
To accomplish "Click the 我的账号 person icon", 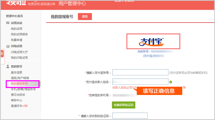I will (8, 66).
